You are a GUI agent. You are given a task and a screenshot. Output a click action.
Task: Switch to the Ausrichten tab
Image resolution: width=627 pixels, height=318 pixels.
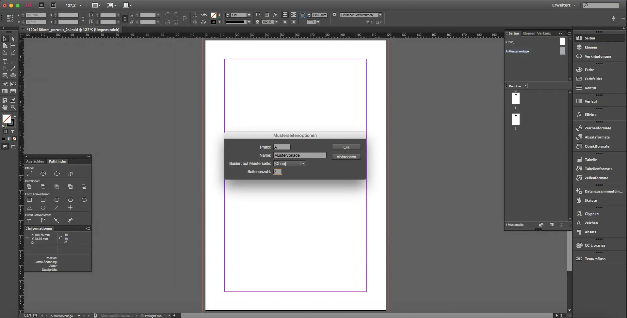click(35, 161)
